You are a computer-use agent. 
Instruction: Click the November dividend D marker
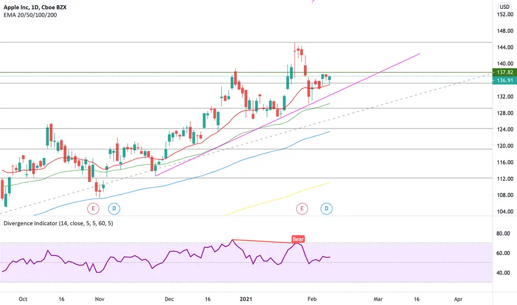[114, 209]
